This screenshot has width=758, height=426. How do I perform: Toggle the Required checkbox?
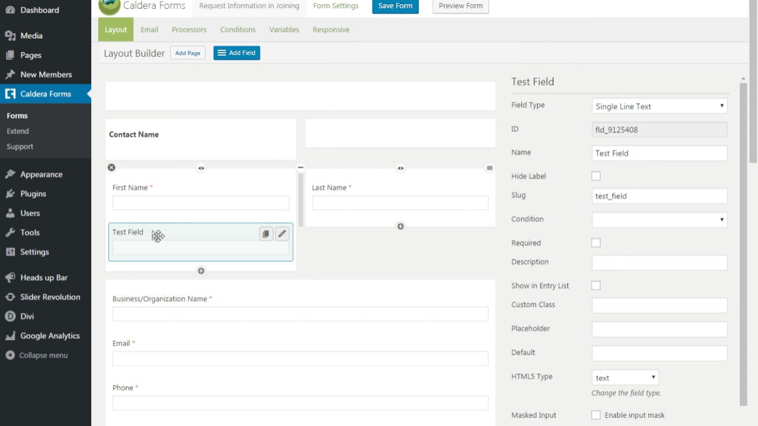tap(596, 243)
